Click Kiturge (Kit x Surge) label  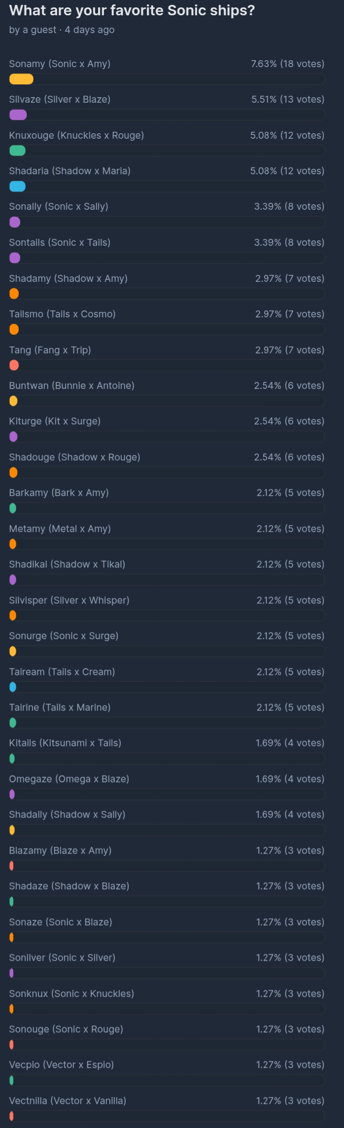(x=55, y=421)
